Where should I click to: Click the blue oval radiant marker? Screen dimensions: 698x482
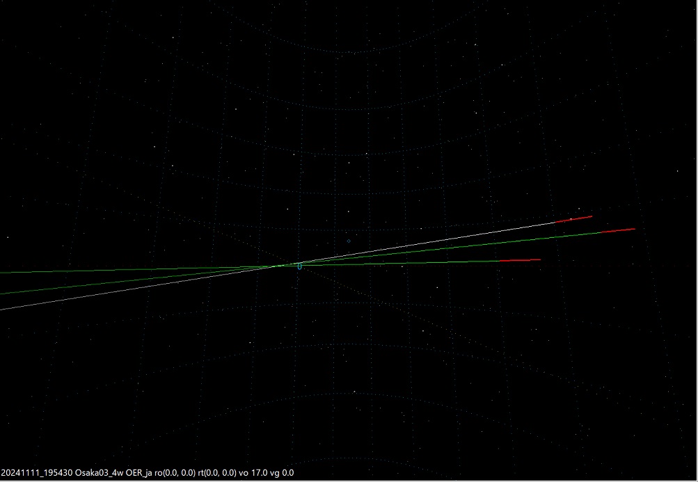point(299,266)
